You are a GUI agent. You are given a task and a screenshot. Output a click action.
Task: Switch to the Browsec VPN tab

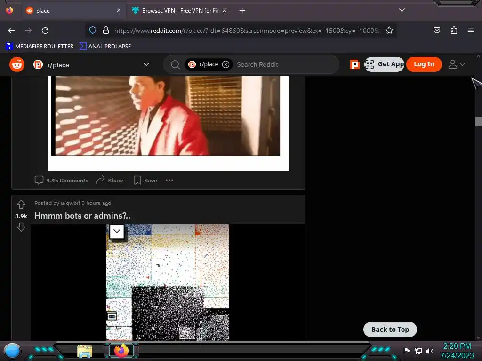point(179,11)
